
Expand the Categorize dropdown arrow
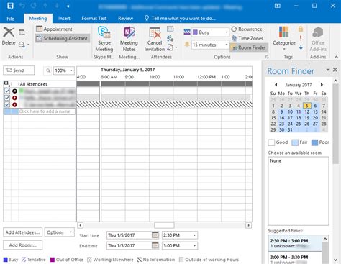284,49
